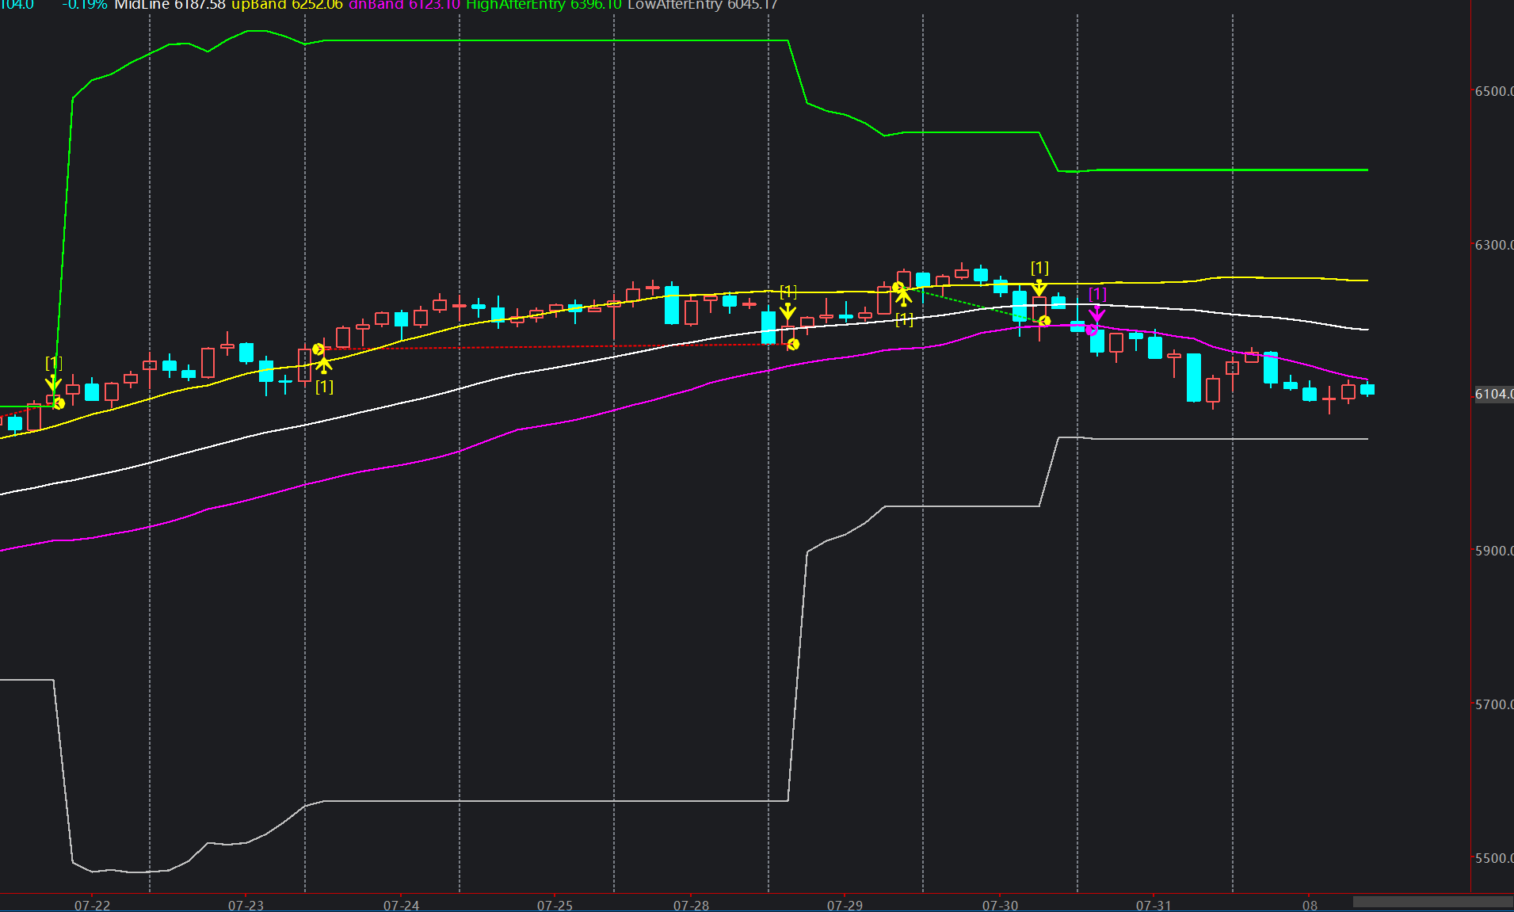
Task: Click the 6300.0 price axis label
Action: 1493,245
